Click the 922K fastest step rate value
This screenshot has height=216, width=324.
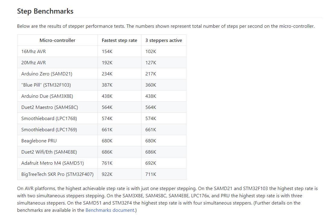click(107, 174)
